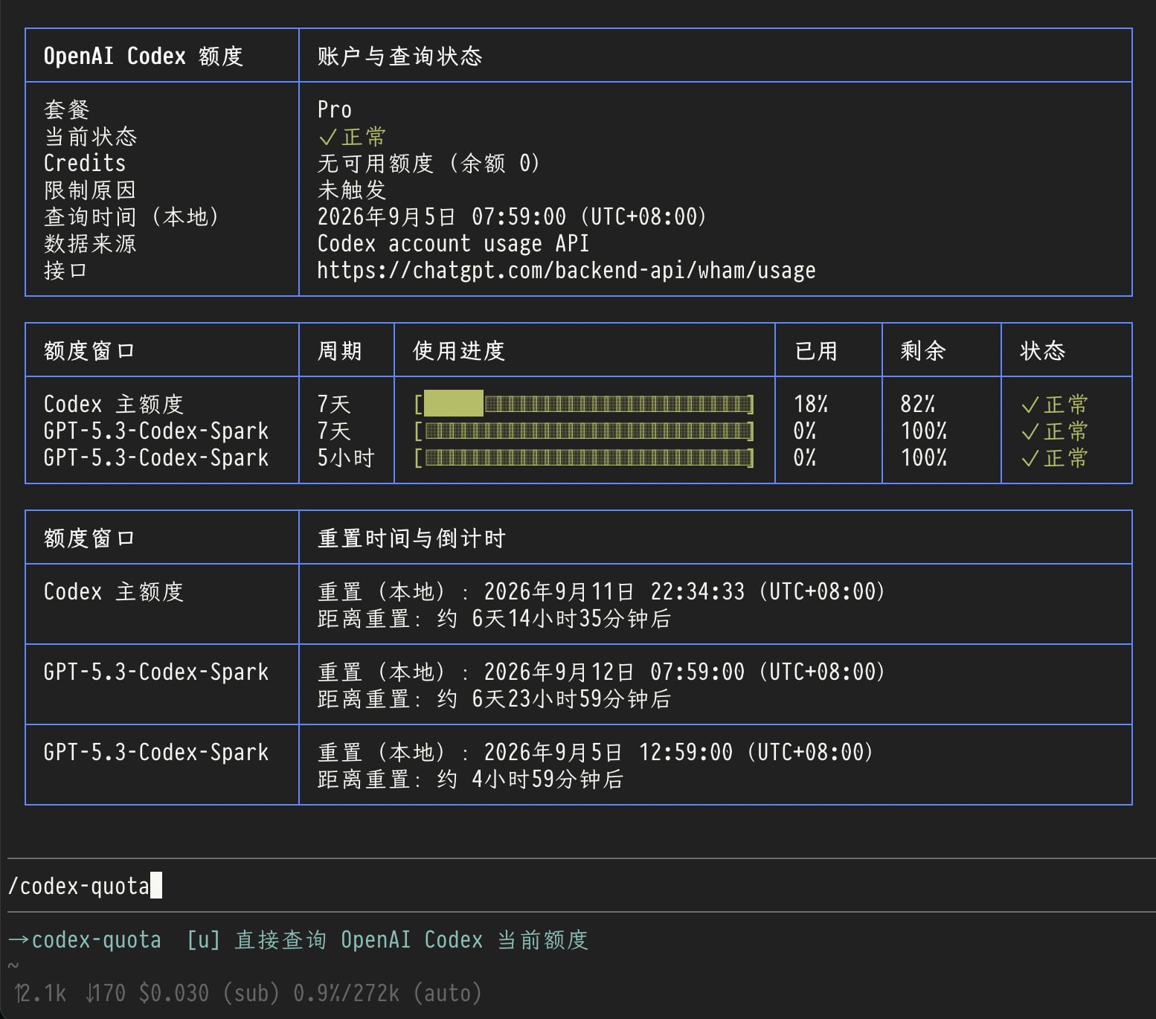Viewport: 1156px width, 1019px height.
Task: Select reset time "2026年9月11日 22:34:33"
Action: coord(614,591)
